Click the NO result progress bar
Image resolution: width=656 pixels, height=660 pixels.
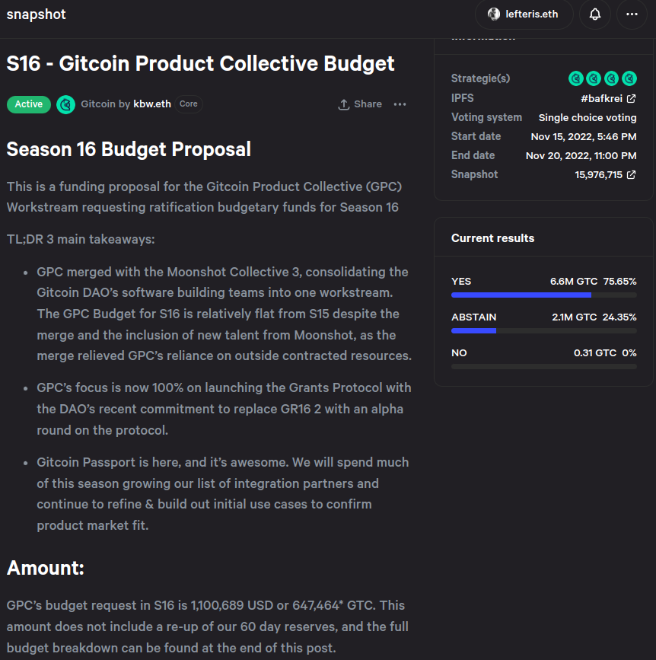click(x=543, y=367)
